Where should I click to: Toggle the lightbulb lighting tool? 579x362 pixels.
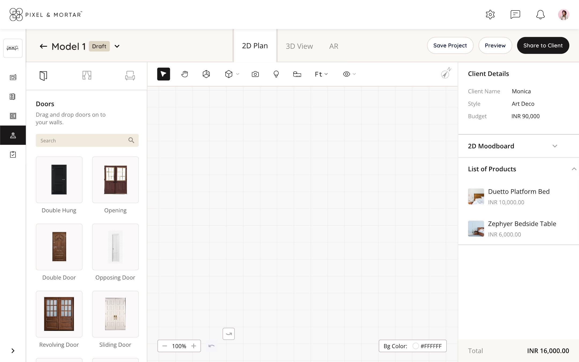276,74
